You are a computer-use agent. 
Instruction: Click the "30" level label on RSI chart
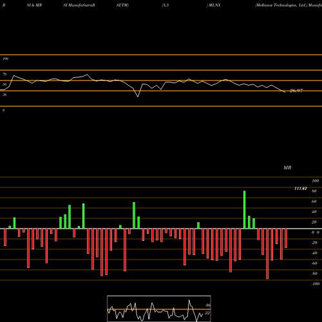[5, 95]
